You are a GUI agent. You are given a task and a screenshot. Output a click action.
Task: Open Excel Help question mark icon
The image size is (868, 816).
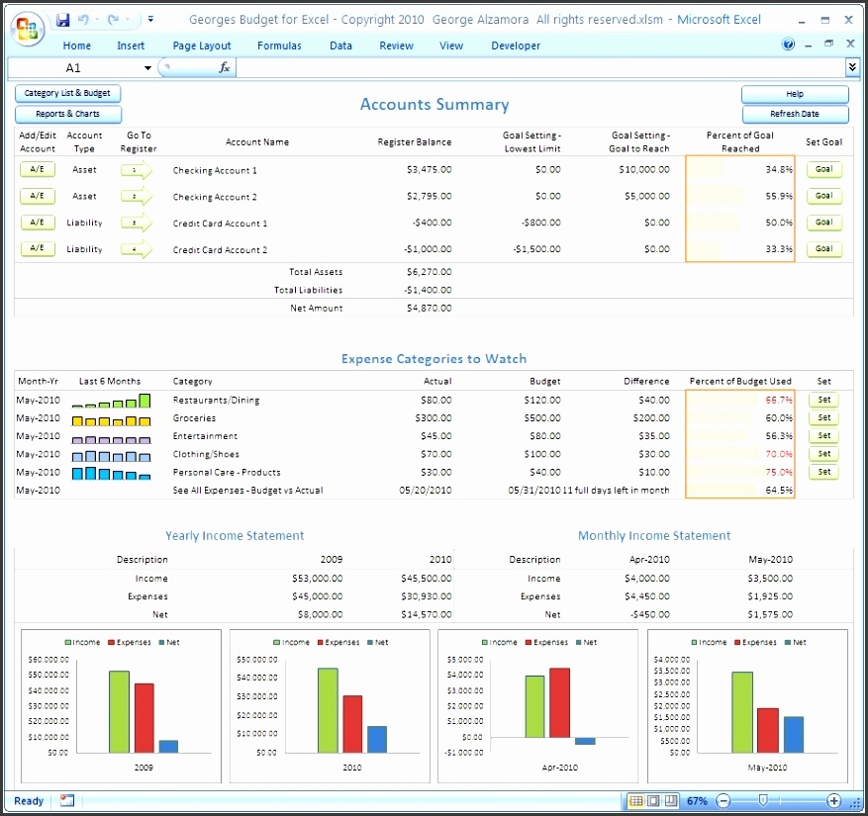coord(788,45)
